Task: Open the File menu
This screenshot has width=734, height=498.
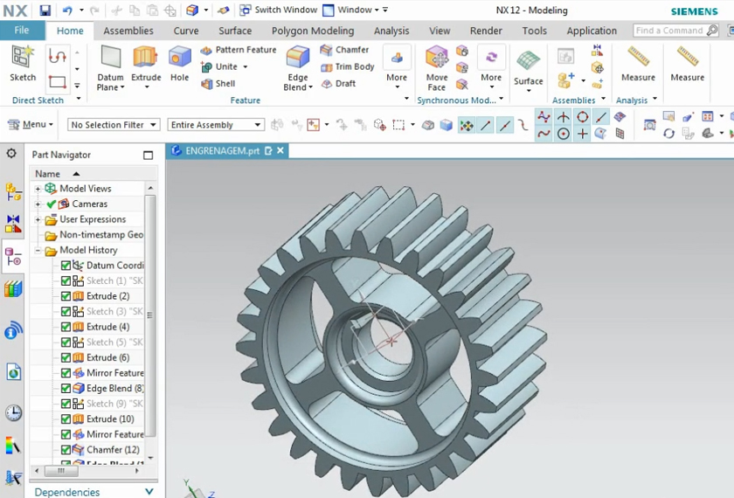Action: [22, 31]
